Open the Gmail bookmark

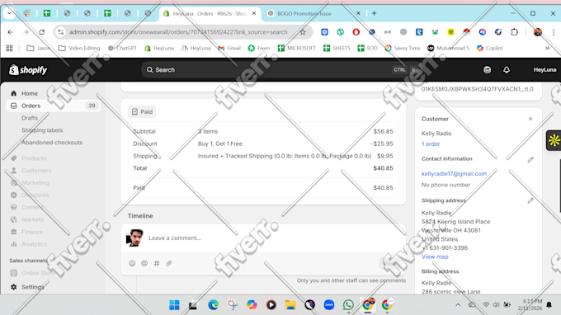[229, 48]
